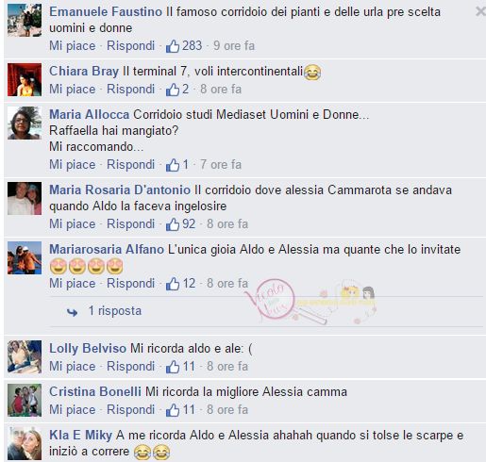The height and width of the screenshot is (462, 486).
Task: Reply to Chiara Bray's comment
Action: pyautogui.click(x=130, y=90)
